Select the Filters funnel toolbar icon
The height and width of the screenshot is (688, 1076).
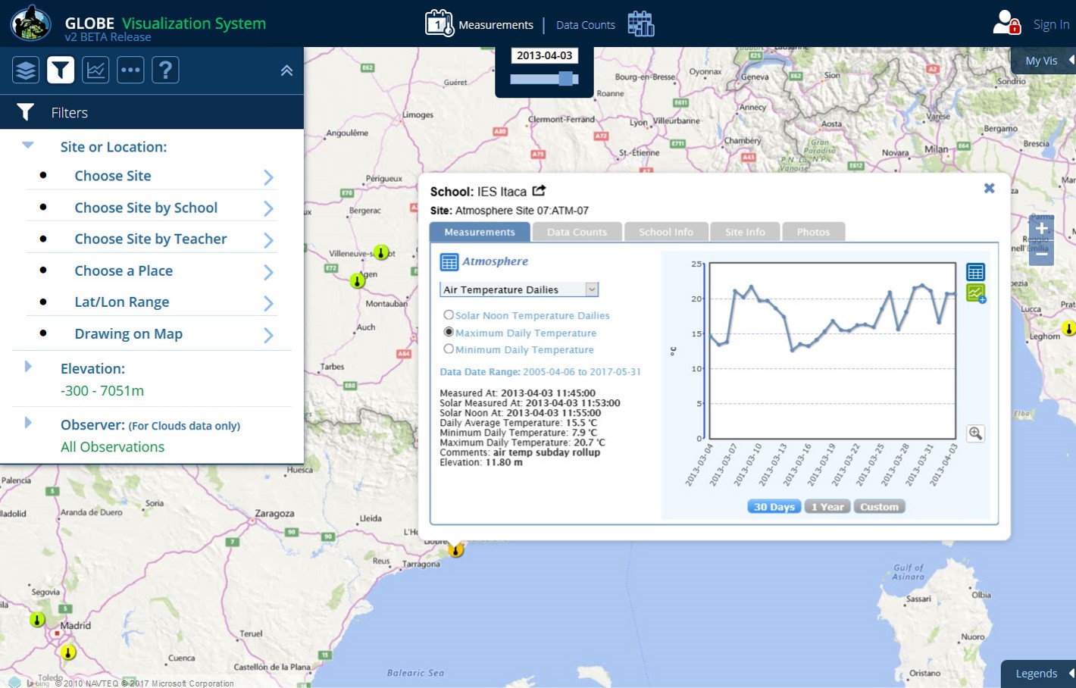(61, 70)
